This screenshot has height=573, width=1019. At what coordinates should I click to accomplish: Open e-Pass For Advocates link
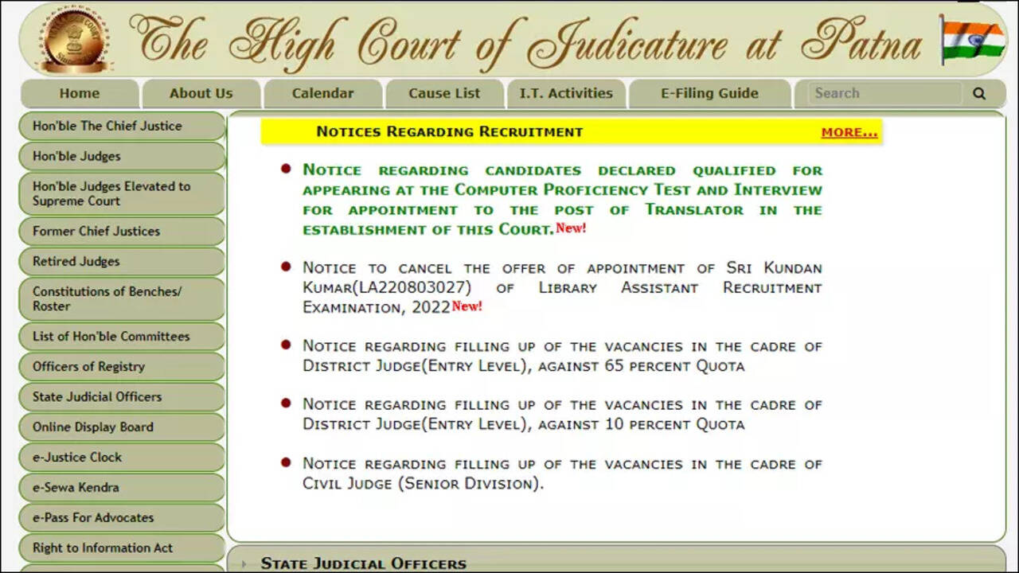coord(122,517)
